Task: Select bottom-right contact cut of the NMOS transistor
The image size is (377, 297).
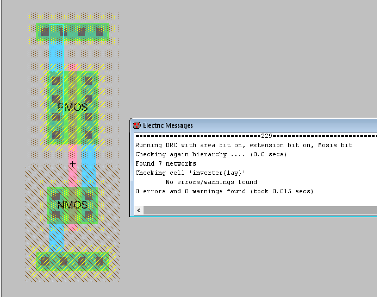Action: (x=89, y=215)
